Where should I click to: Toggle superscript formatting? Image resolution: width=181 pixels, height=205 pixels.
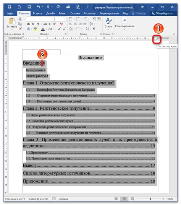(x=55, y=24)
